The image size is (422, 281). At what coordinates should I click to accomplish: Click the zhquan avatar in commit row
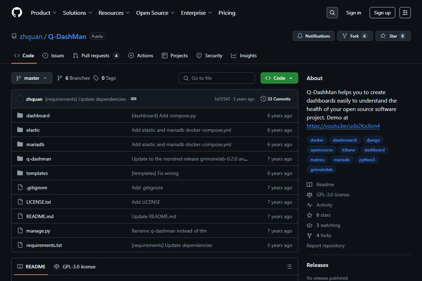(20, 99)
